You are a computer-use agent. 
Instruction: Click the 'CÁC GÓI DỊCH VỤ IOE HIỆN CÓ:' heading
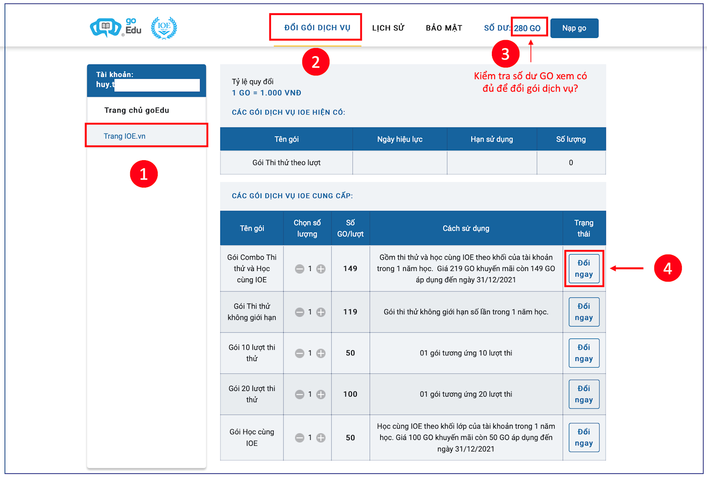[288, 112]
